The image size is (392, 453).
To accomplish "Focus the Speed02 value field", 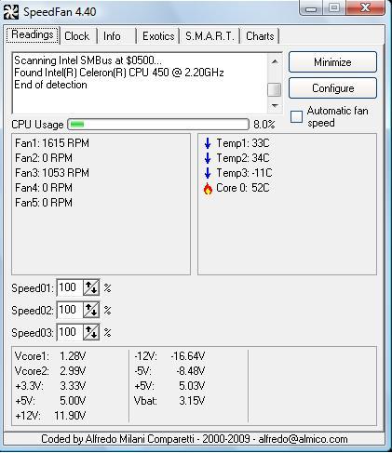I will point(70,310).
